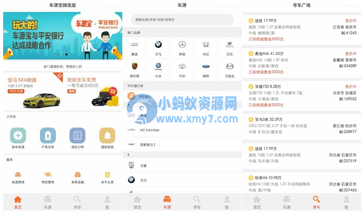This screenshot has height=220, width=364.
Task: Tap 下21个点 discount tag
Action: click(16, 91)
